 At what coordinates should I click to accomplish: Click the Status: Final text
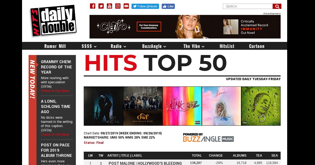pos(94,143)
